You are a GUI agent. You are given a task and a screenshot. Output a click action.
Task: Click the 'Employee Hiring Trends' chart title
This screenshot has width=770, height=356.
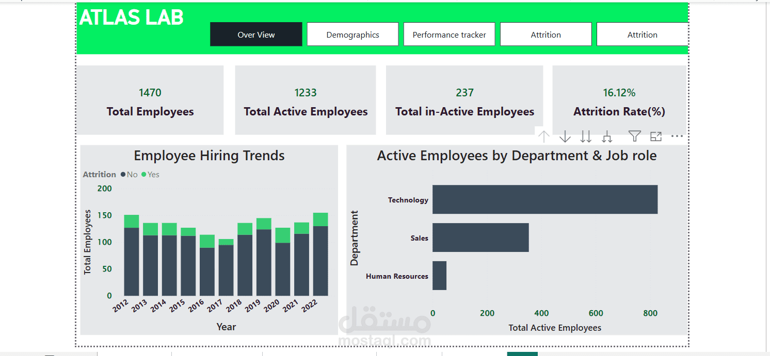pyautogui.click(x=209, y=156)
